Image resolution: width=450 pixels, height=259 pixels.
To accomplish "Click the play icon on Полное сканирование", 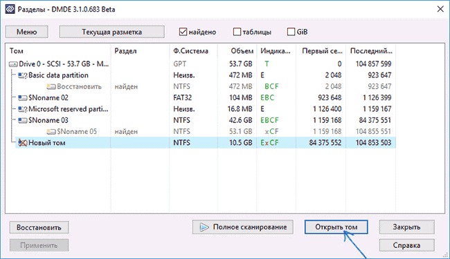I will (x=204, y=227).
